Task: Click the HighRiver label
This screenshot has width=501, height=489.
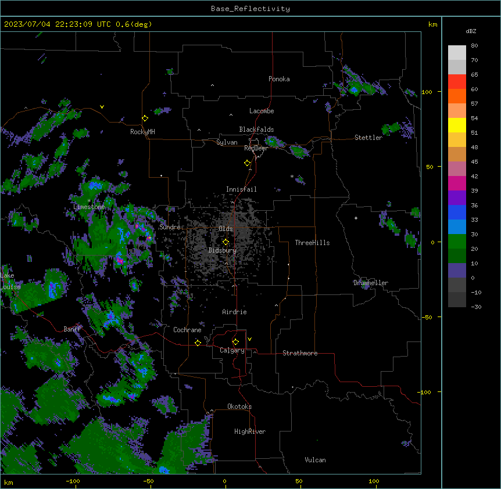Action: point(250,432)
